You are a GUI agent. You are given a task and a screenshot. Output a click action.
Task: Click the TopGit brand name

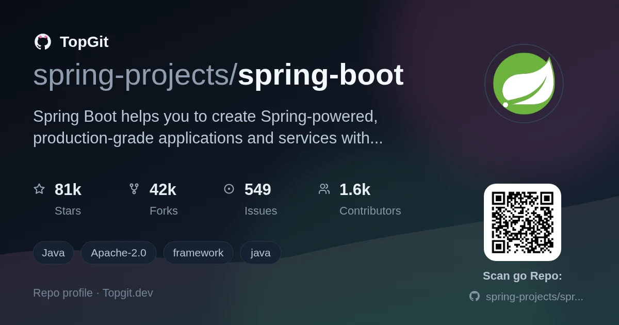coord(84,42)
